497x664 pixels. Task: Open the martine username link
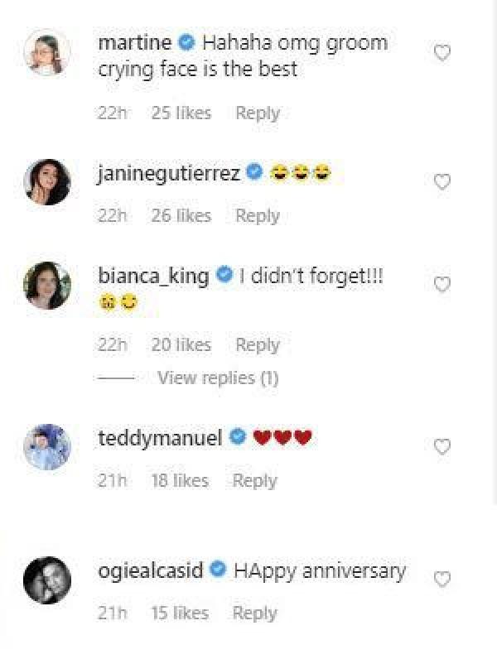[x=133, y=42]
